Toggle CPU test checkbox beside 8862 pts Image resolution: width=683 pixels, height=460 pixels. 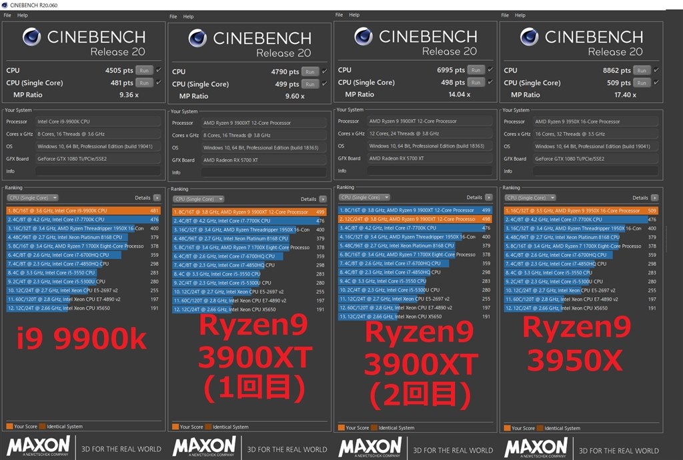coord(656,69)
